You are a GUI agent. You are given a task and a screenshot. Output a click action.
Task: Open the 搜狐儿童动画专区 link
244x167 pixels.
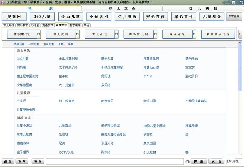pyautogui.click(x=113, y=134)
